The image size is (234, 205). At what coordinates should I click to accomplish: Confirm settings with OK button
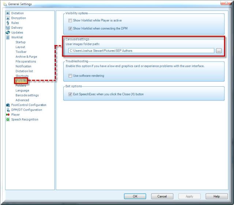pyautogui.click(x=135, y=196)
